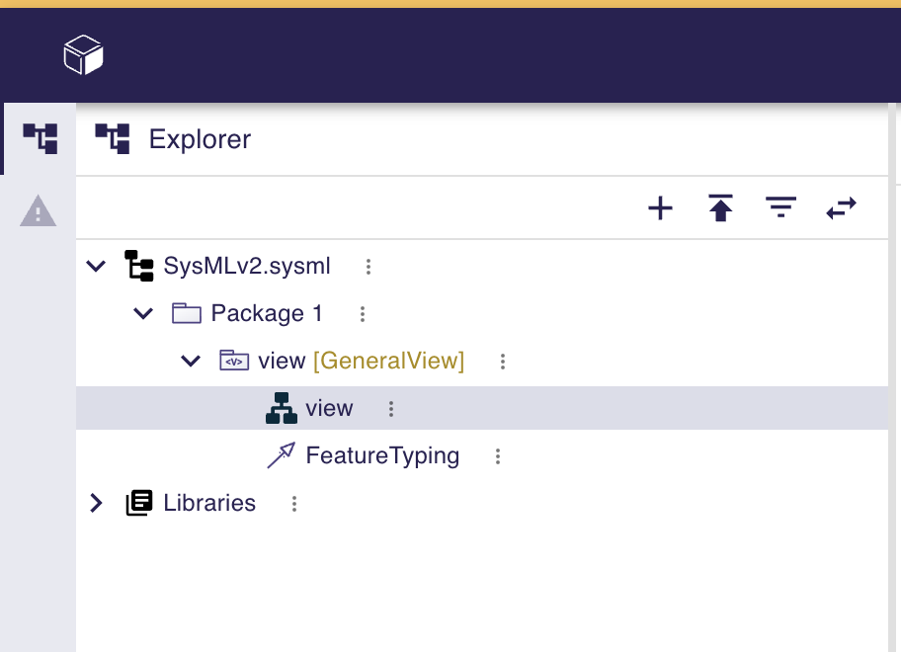Open the view element's three-dot menu
Screen dimensions: 901x652
390,407
